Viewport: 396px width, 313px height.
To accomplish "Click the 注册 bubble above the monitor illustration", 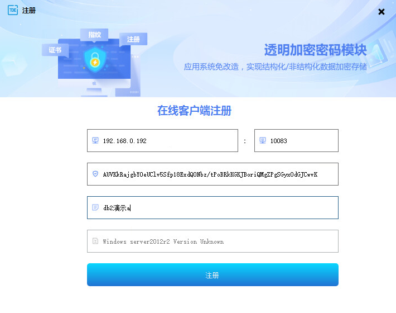I will point(133,39).
